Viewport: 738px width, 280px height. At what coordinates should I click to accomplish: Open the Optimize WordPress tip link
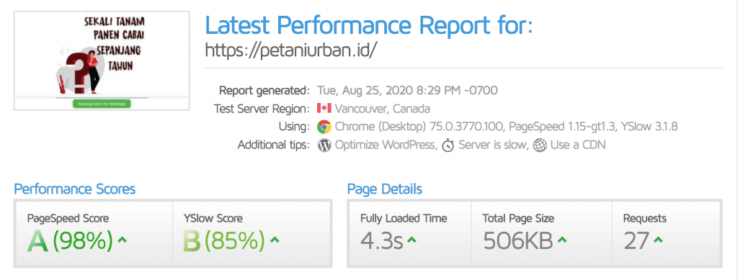tap(385, 145)
